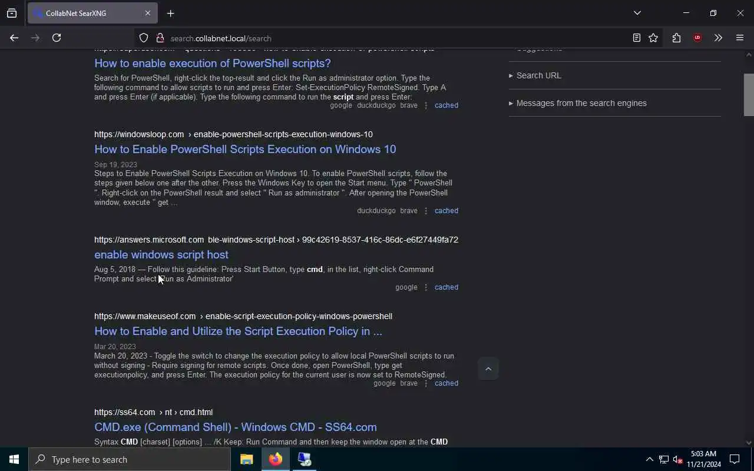Open the Windows notification center icon
This screenshot has height=471, width=754.
tap(735, 459)
